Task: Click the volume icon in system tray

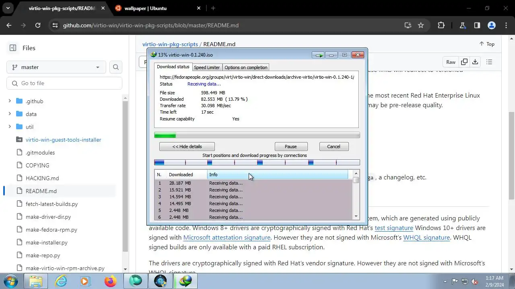Action: [474, 281]
